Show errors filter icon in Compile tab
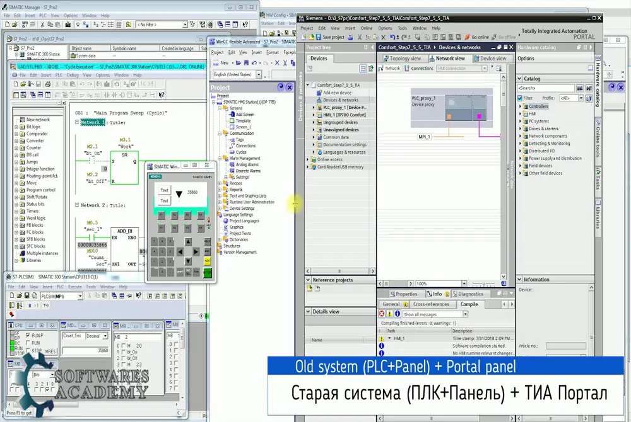This screenshot has width=631, height=422. 382,314
